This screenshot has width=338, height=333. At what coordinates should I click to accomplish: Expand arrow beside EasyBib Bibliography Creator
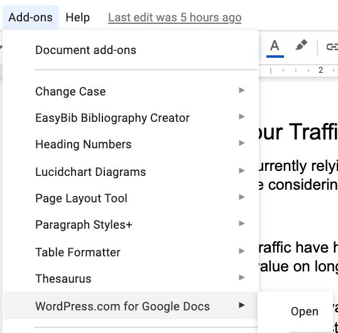point(242,117)
